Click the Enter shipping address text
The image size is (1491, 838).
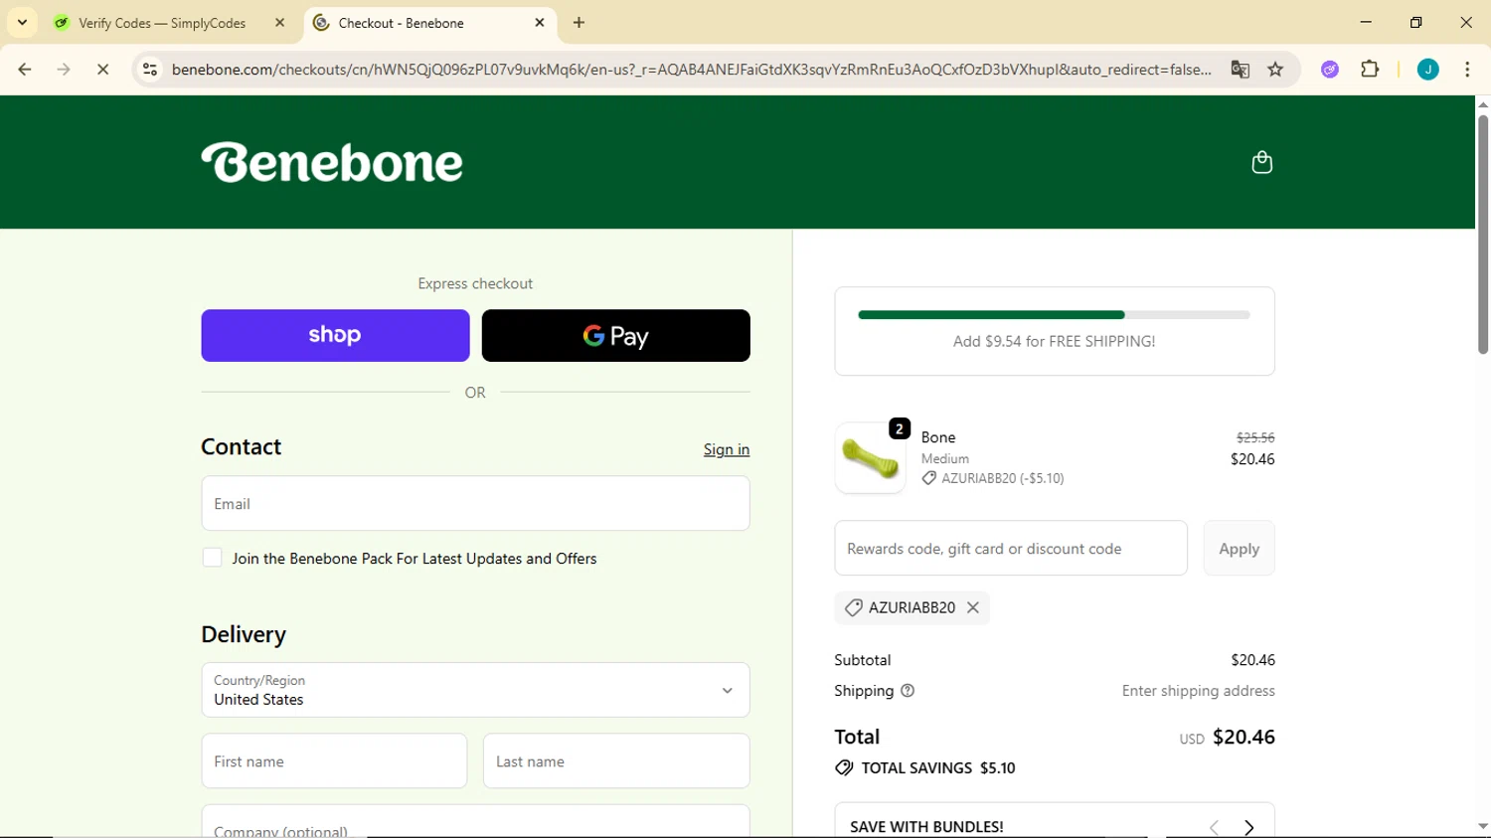click(x=1198, y=691)
